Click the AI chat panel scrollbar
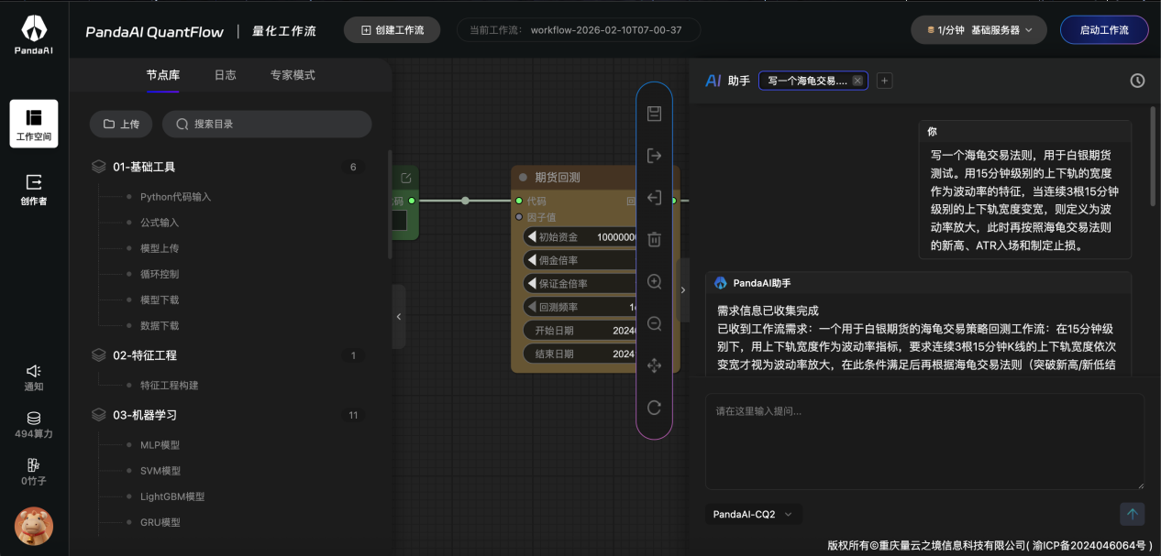The height and width of the screenshot is (556, 1161). click(x=1155, y=156)
